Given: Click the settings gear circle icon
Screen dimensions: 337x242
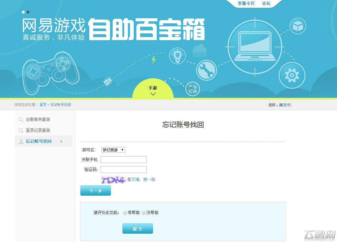Looking at the screenshot, I should [x=292, y=75].
